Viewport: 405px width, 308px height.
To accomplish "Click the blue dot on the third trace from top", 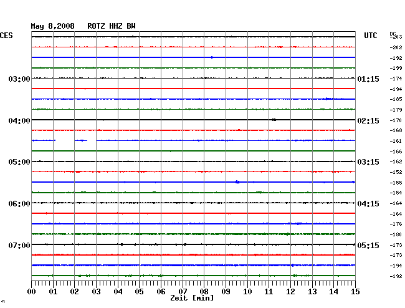I will pos(212,57).
